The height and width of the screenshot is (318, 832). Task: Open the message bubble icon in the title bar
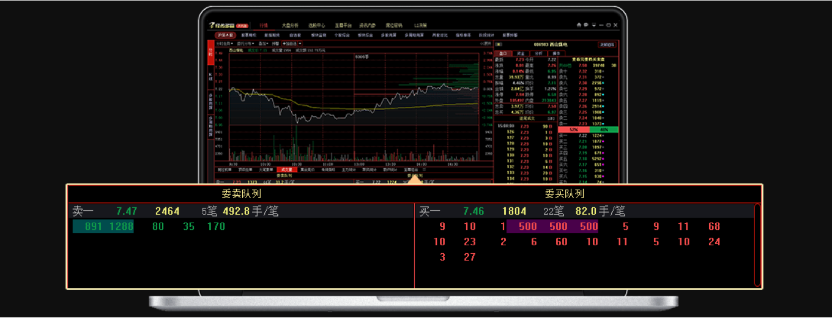pos(585,25)
